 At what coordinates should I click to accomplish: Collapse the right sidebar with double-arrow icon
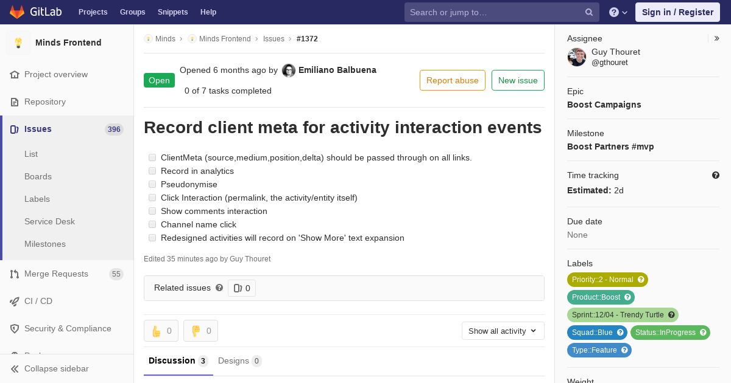coord(717,38)
